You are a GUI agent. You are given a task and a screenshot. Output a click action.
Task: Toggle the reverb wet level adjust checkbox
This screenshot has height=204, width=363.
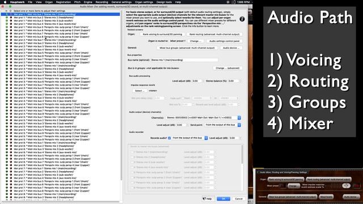pyautogui.click(x=193, y=105)
